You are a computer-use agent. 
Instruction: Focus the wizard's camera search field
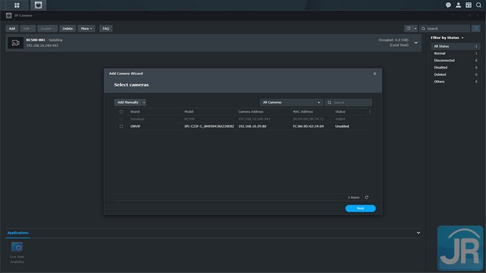[351, 102]
